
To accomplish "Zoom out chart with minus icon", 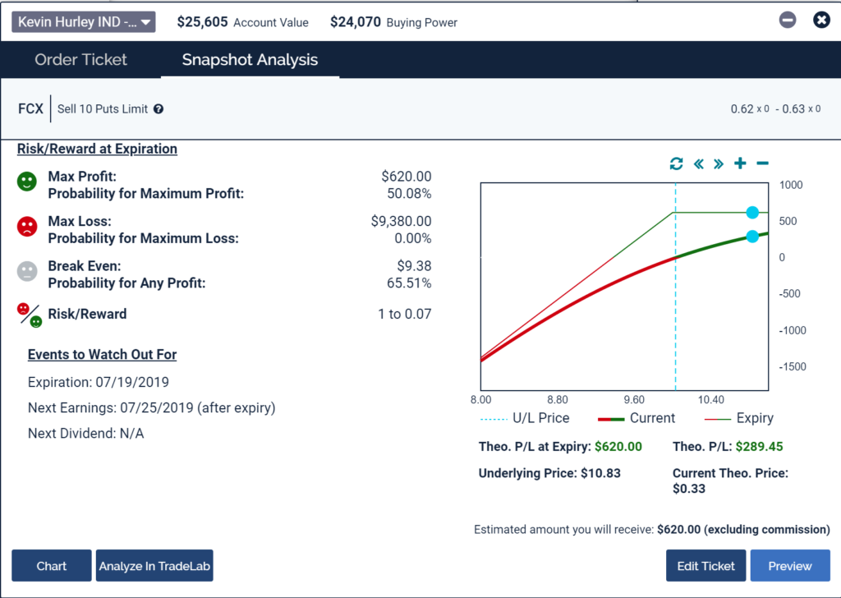I will (762, 163).
